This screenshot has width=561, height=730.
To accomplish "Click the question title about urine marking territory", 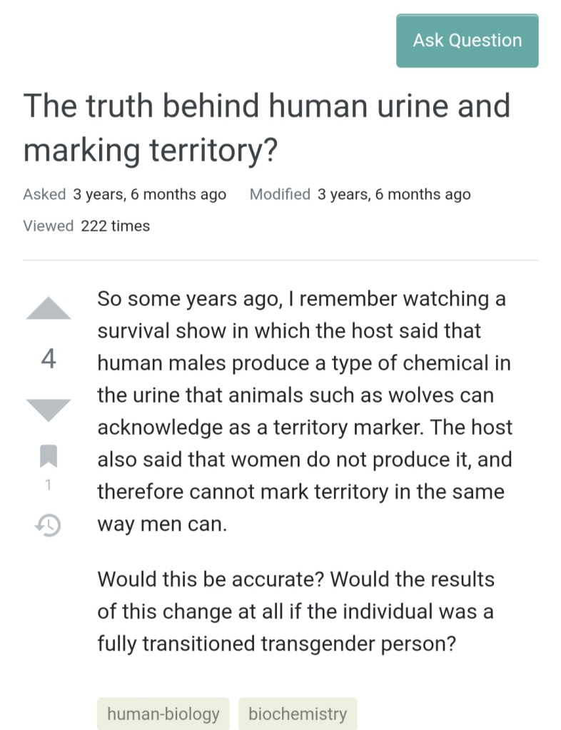I will 267,128.
